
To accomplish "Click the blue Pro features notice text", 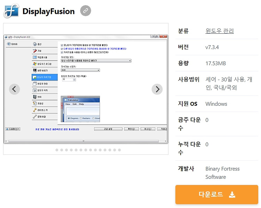I will click(x=57, y=129).
